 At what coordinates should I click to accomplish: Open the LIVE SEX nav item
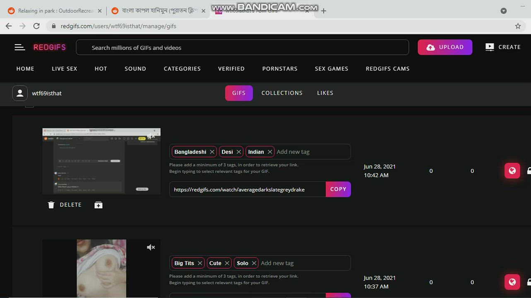click(65, 69)
